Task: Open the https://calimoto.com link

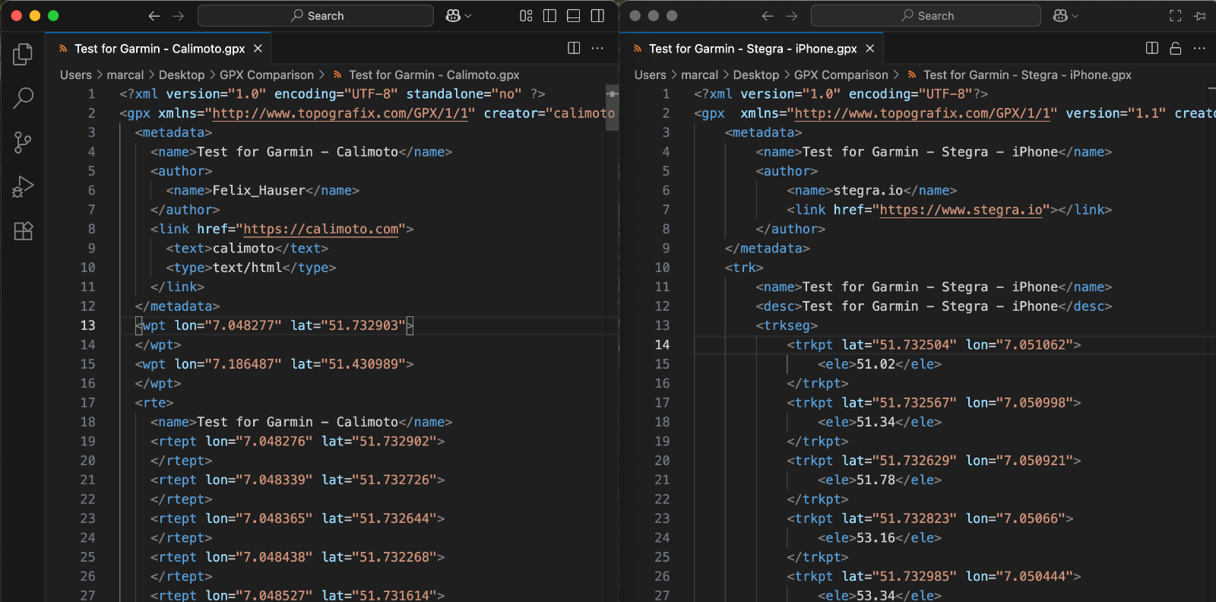Action: [x=321, y=229]
